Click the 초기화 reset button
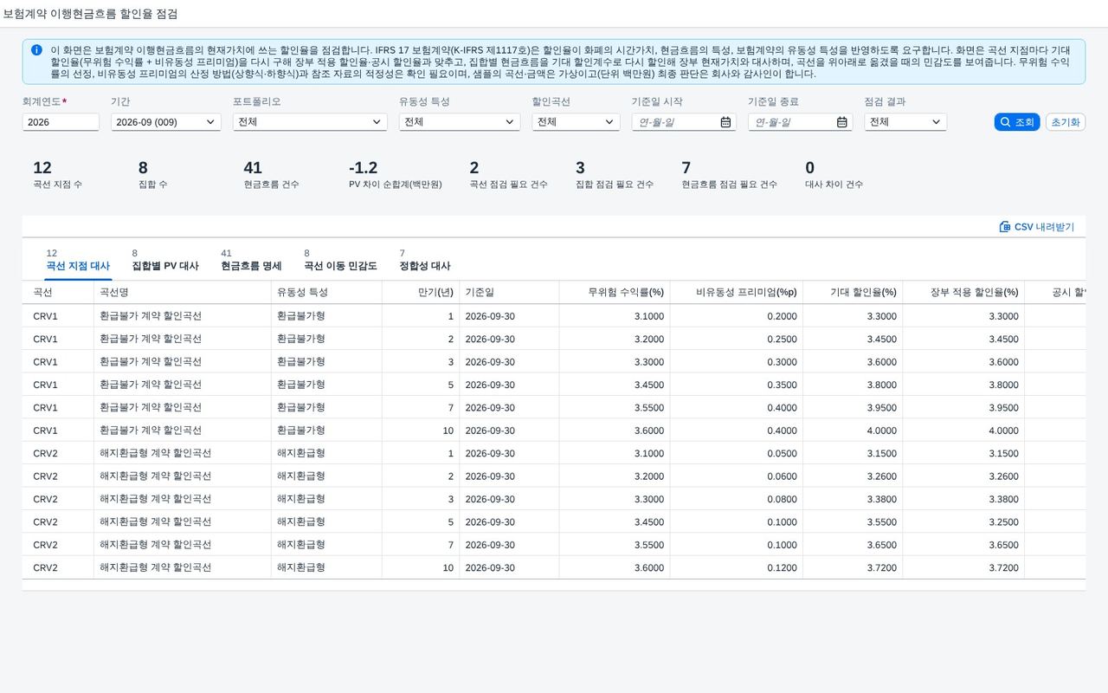The image size is (1108, 693). pos(1066,122)
